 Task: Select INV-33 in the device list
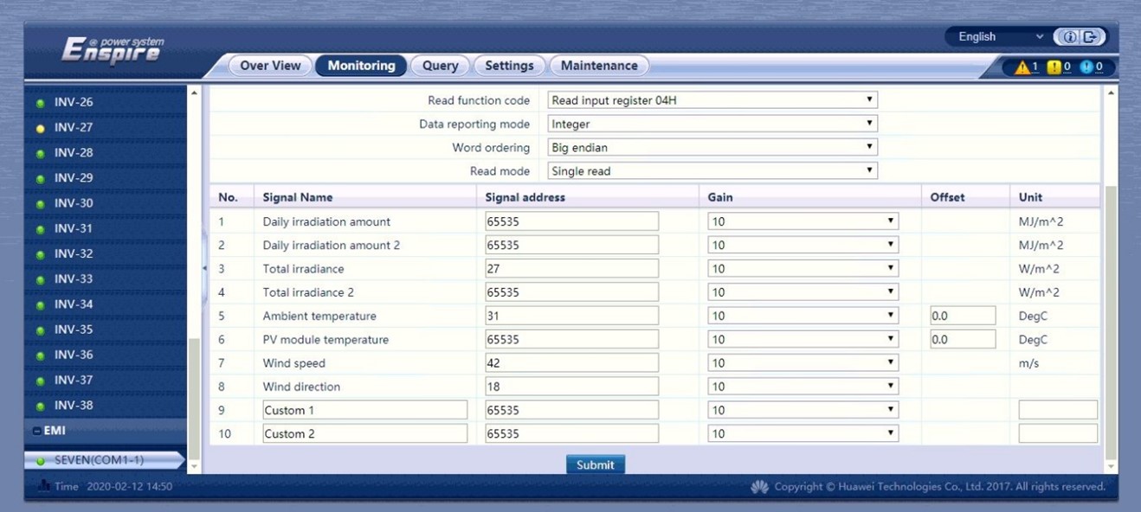tap(73, 279)
